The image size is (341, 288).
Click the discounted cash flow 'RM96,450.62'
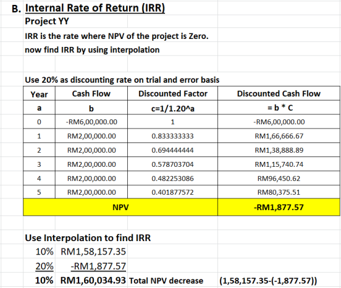279,178
